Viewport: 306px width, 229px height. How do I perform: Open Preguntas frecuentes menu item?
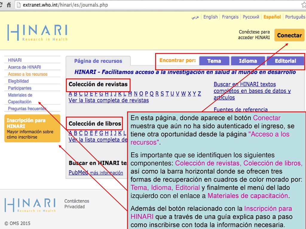click(27, 109)
